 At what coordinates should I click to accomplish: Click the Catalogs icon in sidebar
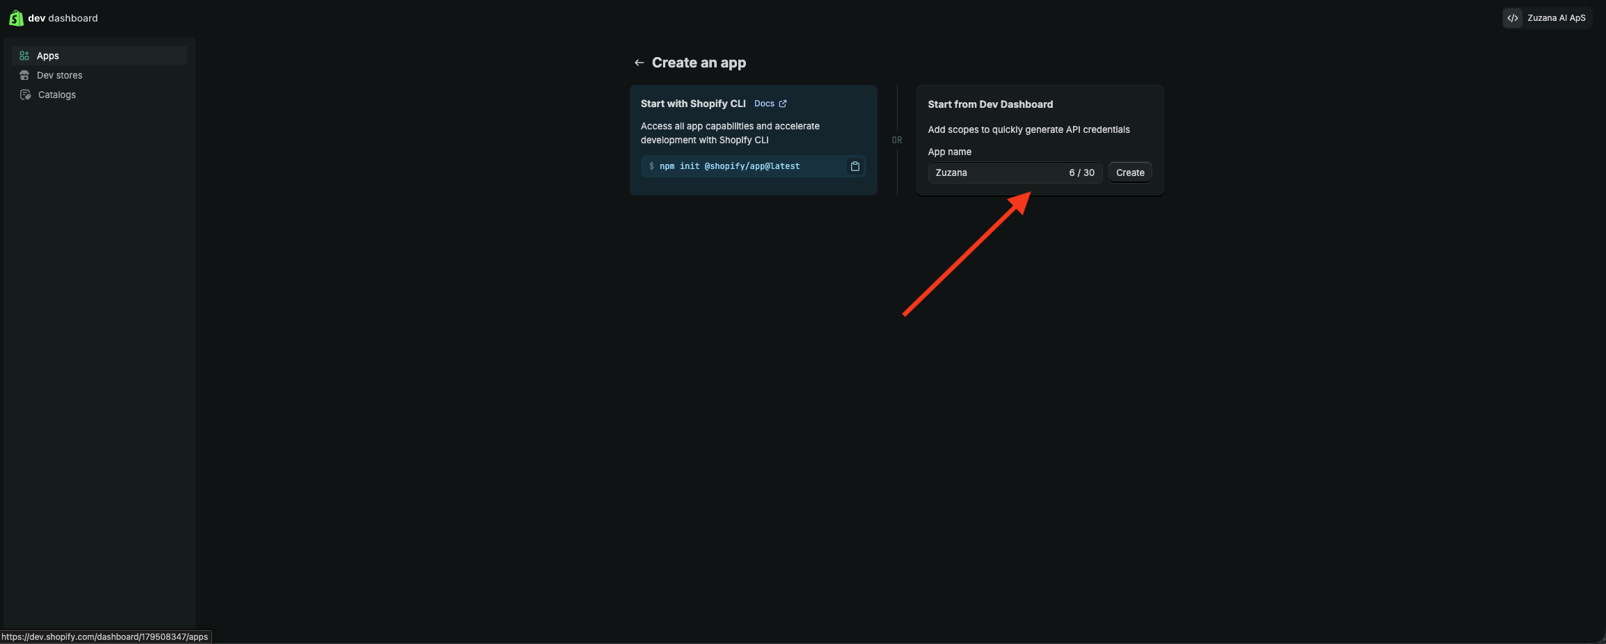coord(25,95)
